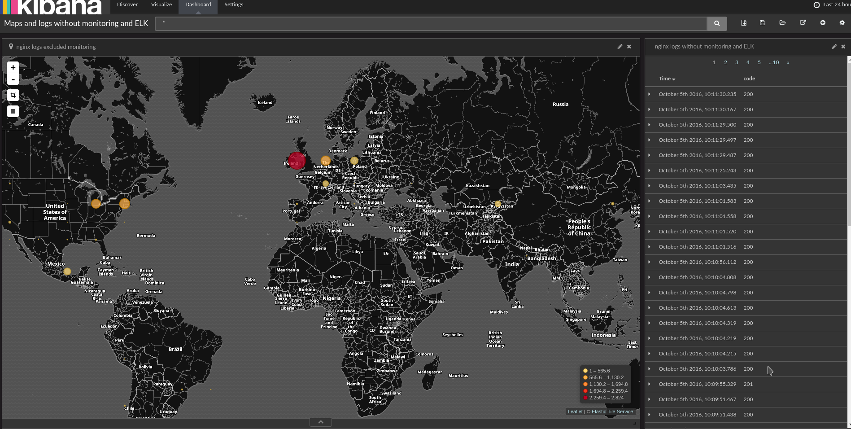Image resolution: width=851 pixels, height=429 pixels.
Task: Click the 1 – 565.6 legend swatch
Action: pos(585,371)
